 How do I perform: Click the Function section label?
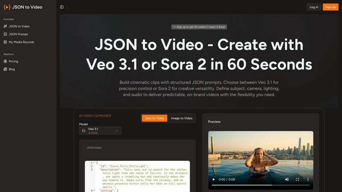[x=9, y=19]
